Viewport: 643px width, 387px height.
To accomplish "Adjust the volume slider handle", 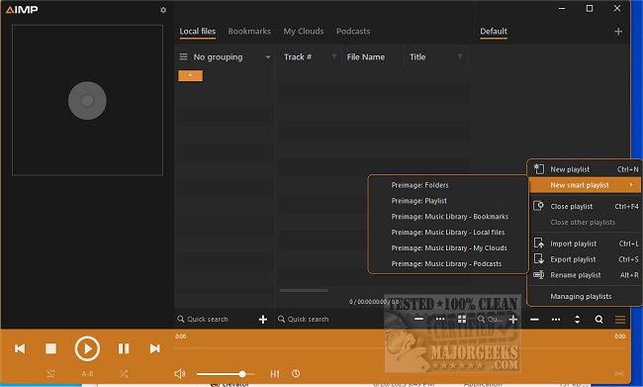I will click(x=242, y=374).
